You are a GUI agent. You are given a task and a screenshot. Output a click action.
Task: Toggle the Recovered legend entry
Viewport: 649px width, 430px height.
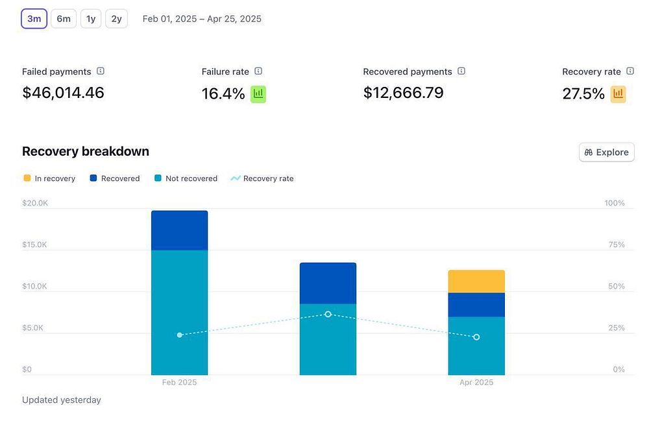[x=115, y=178]
